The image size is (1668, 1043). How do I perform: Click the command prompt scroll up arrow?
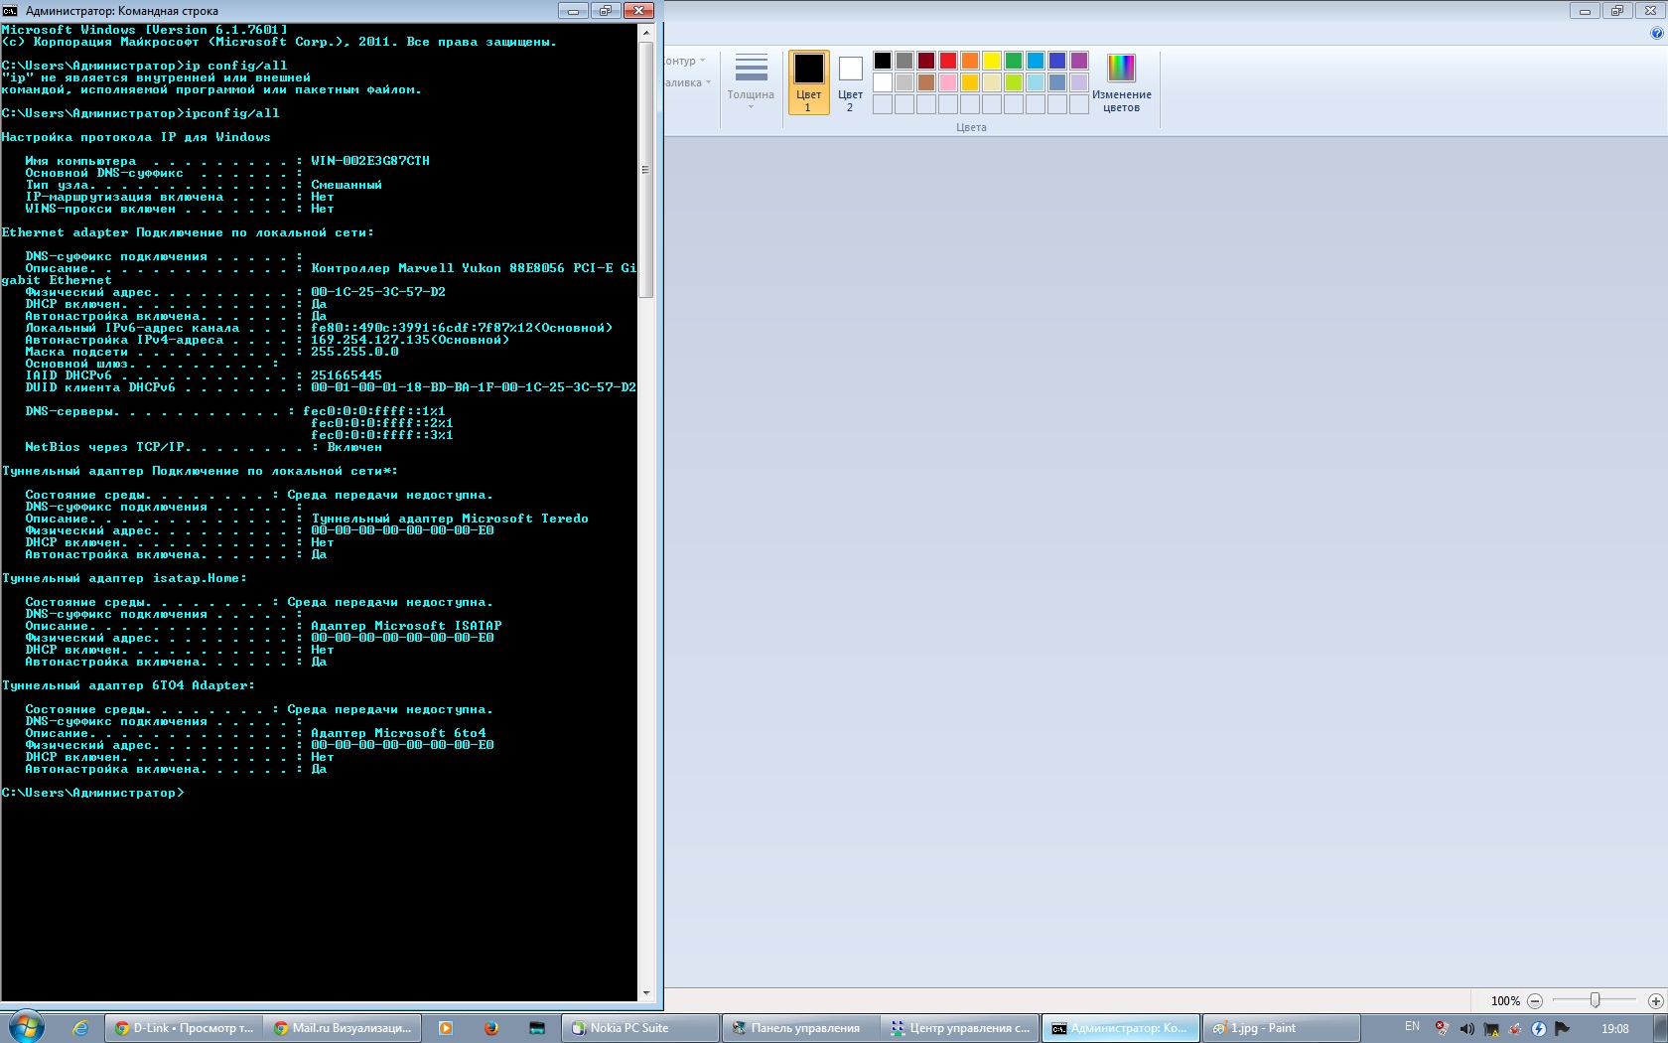(646, 33)
